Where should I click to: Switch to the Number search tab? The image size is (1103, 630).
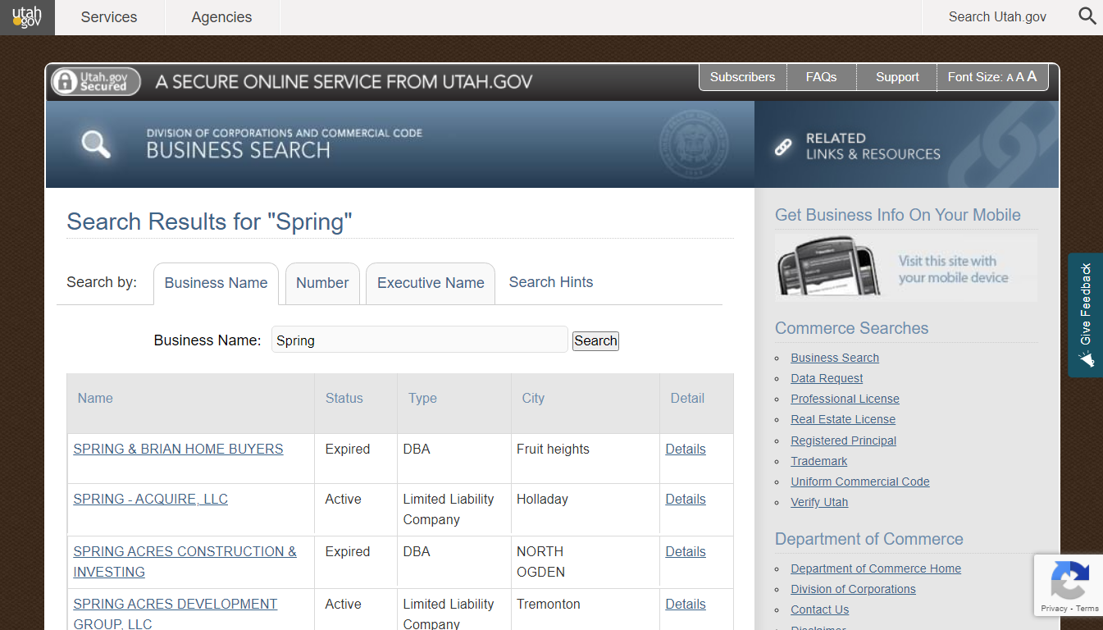pyautogui.click(x=322, y=283)
